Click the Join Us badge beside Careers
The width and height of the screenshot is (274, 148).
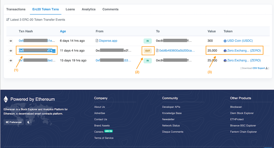pyautogui.click(x=108, y=131)
